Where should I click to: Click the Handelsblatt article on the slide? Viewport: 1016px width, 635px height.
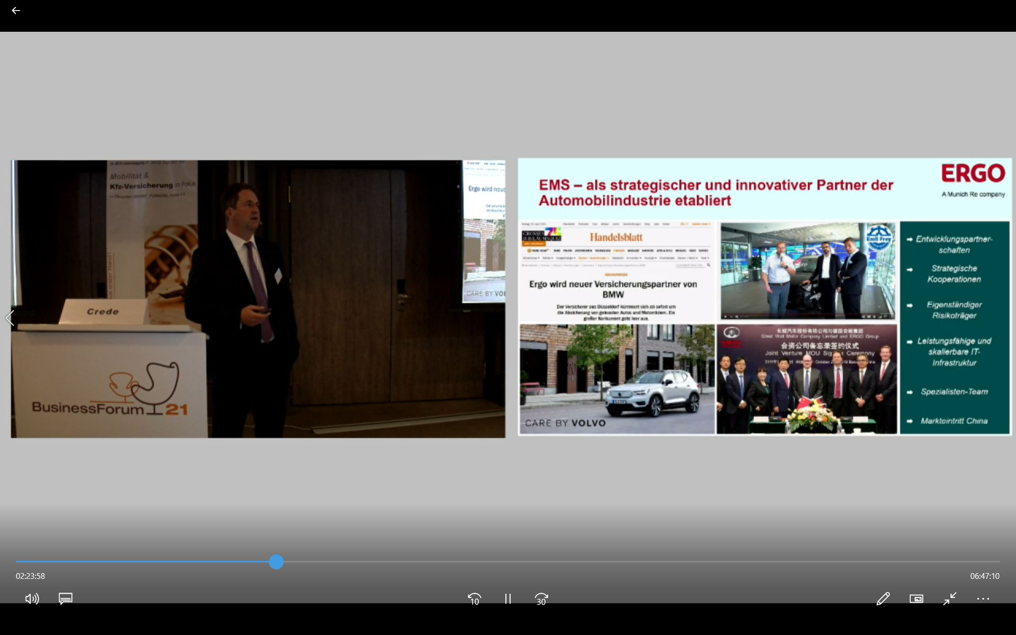pyautogui.click(x=616, y=272)
